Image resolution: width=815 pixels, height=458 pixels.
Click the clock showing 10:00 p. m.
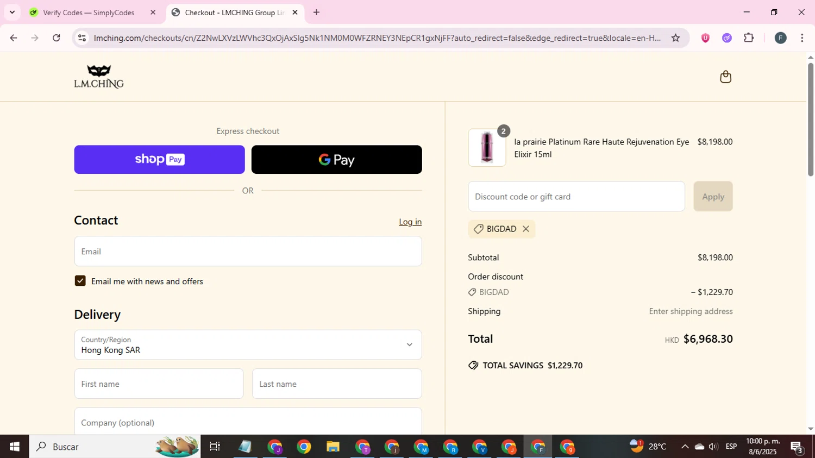click(x=763, y=447)
